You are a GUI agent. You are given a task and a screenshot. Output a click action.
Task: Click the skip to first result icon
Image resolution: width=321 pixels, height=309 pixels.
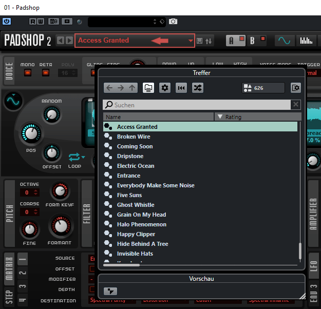(181, 88)
